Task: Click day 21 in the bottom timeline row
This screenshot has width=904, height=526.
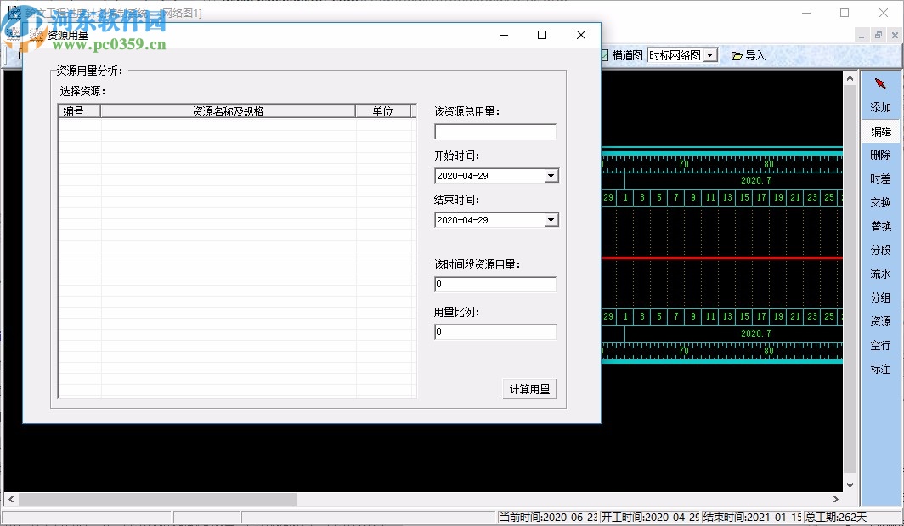Action: 795,316
